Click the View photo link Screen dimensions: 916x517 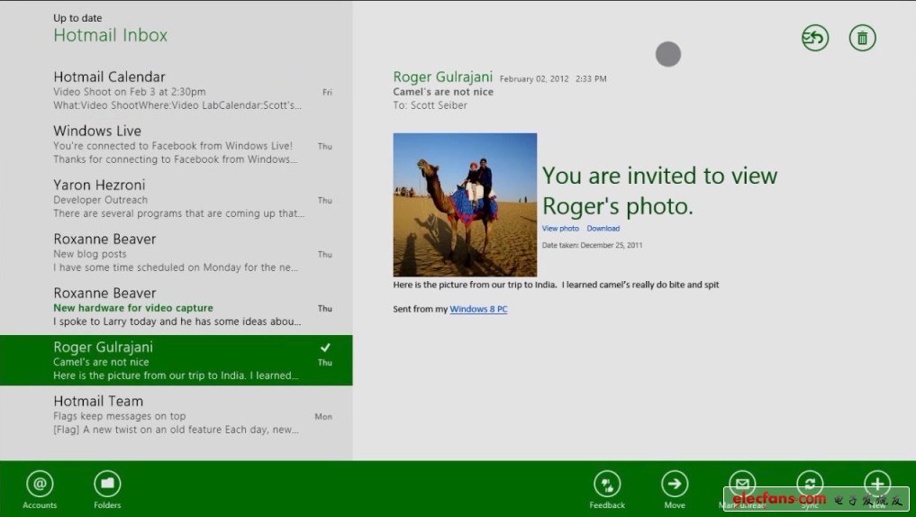(560, 229)
